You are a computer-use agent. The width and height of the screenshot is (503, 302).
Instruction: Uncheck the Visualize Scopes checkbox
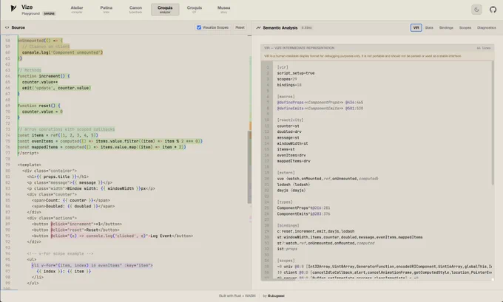[x=199, y=27]
